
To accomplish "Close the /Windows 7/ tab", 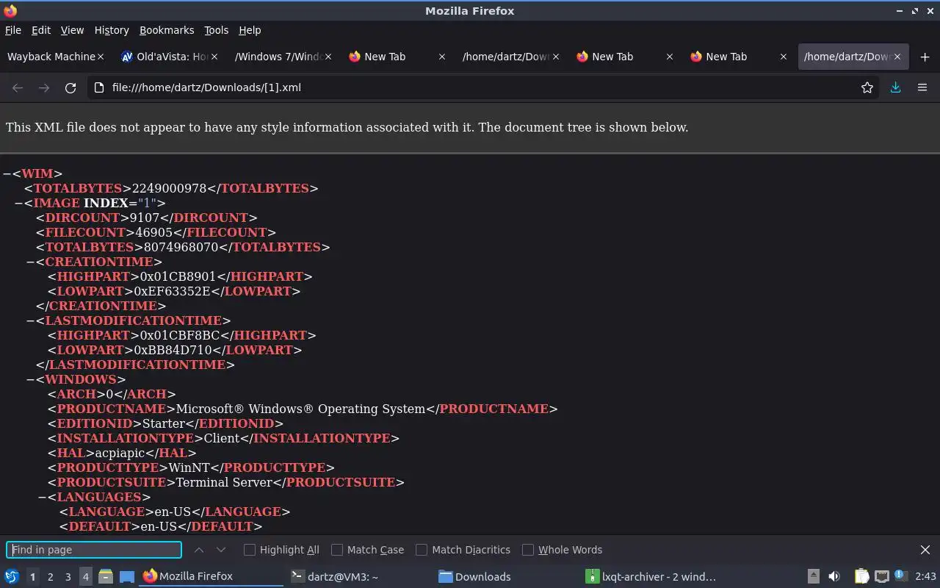I will 328,57.
